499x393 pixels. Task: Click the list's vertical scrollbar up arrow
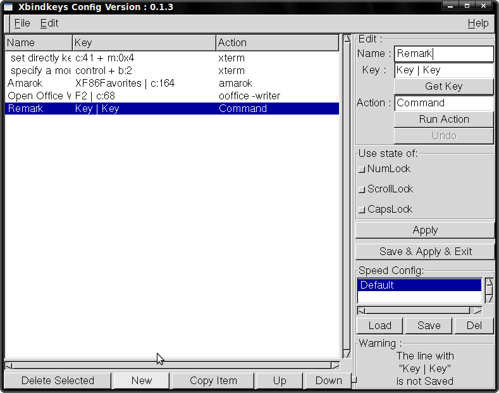347,39
